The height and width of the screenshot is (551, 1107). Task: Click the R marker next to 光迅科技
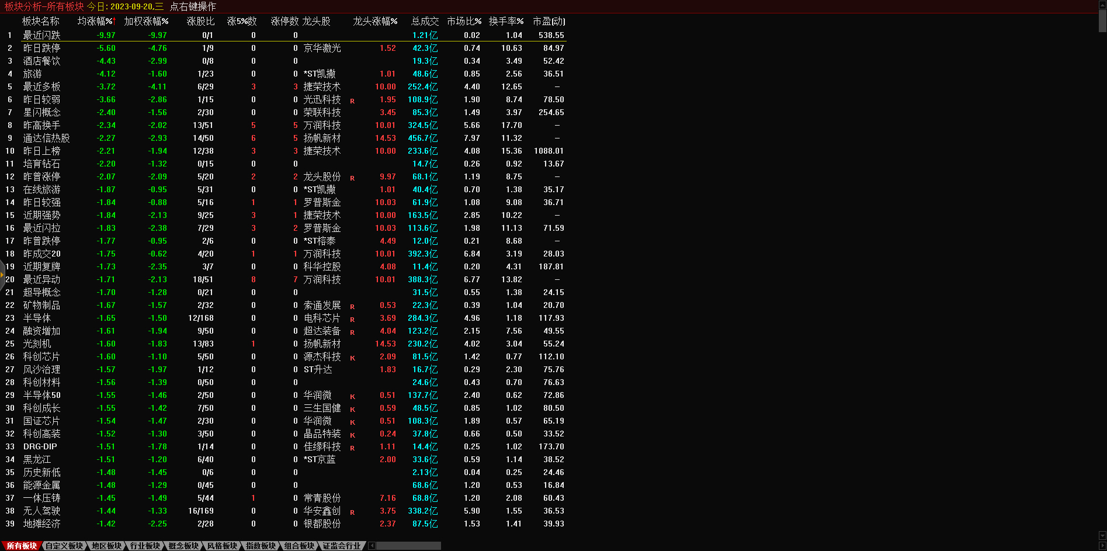tap(352, 101)
